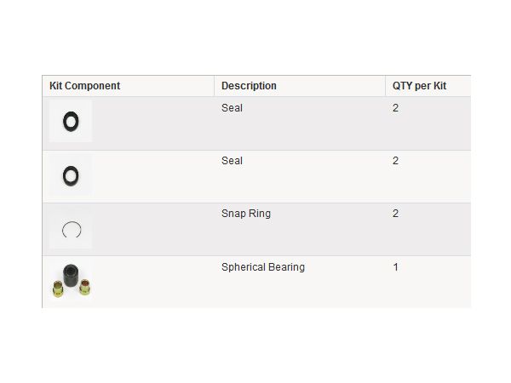Select the Seal description in the first row

pos(232,108)
